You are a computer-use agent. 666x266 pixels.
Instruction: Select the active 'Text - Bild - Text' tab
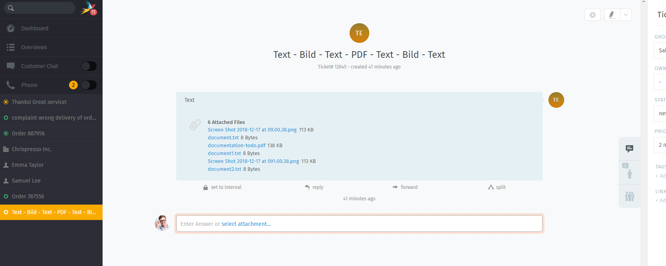51,212
